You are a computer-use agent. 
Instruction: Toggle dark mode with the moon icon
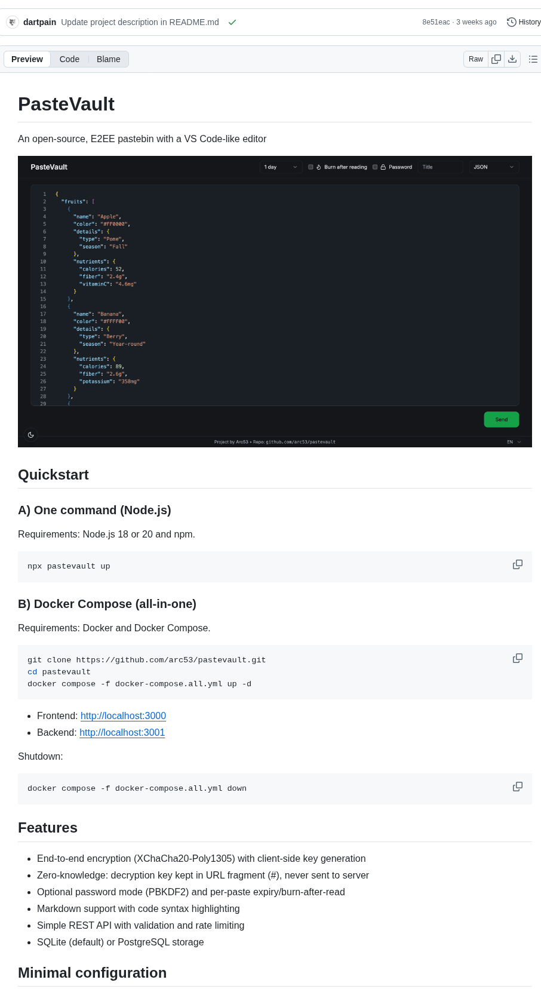coord(31,435)
